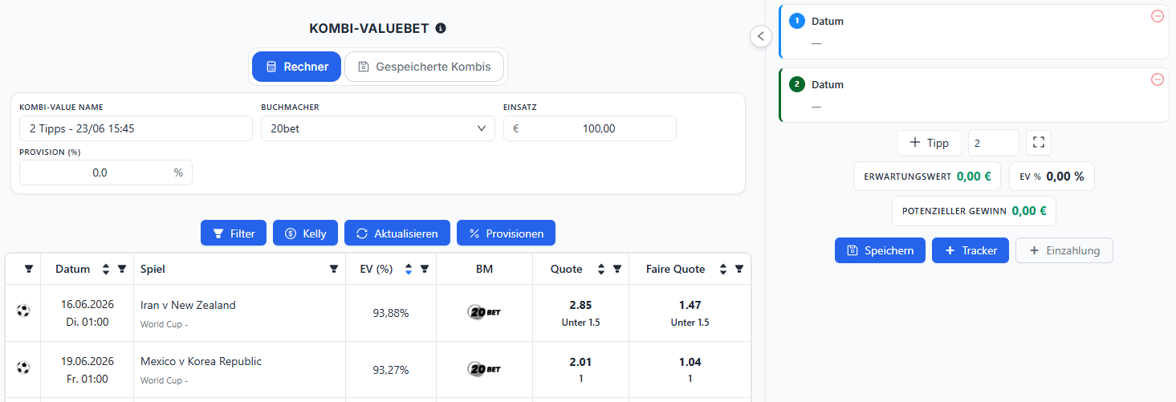The height and width of the screenshot is (402, 1176).
Task: Click the EV % 0,00 % box
Action: (x=1052, y=177)
